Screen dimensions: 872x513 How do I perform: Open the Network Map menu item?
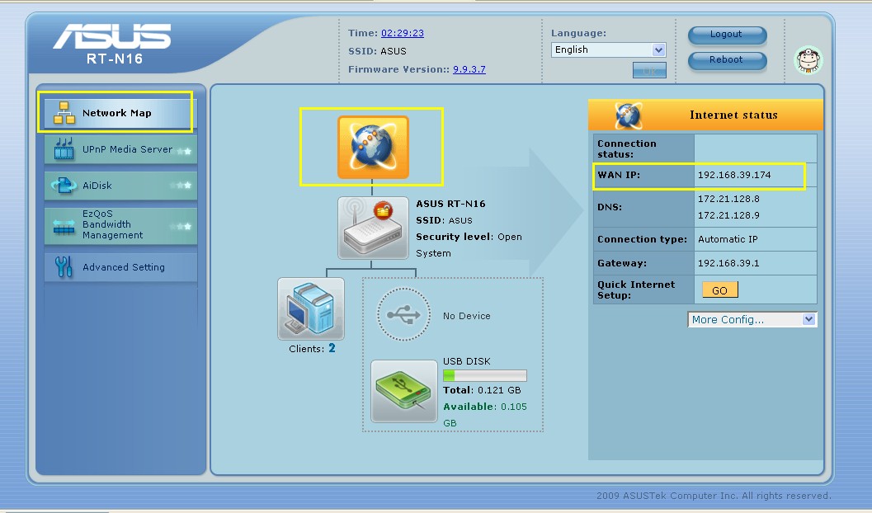(120, 113)
